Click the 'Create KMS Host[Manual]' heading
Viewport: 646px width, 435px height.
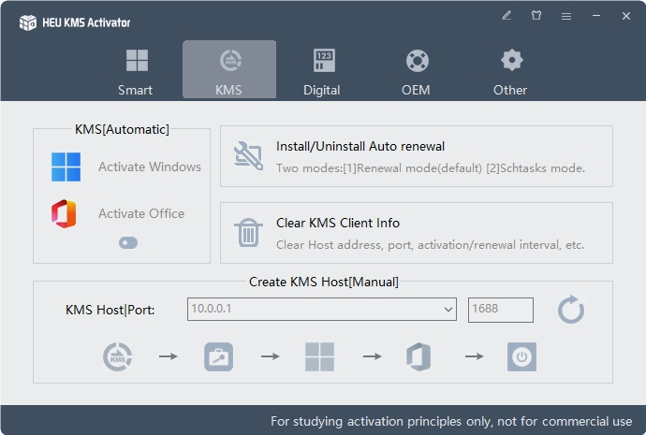(x=324, y=282)
